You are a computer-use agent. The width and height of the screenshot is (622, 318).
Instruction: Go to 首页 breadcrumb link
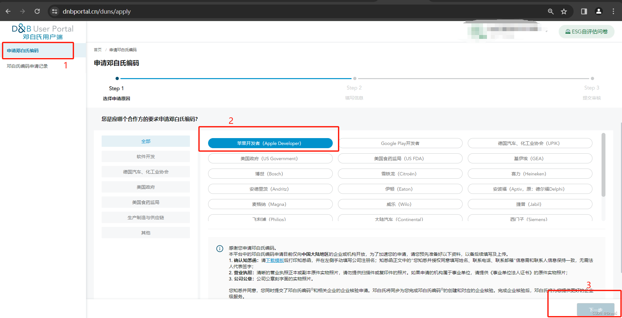pyautogui.click(x=98, y=50)
